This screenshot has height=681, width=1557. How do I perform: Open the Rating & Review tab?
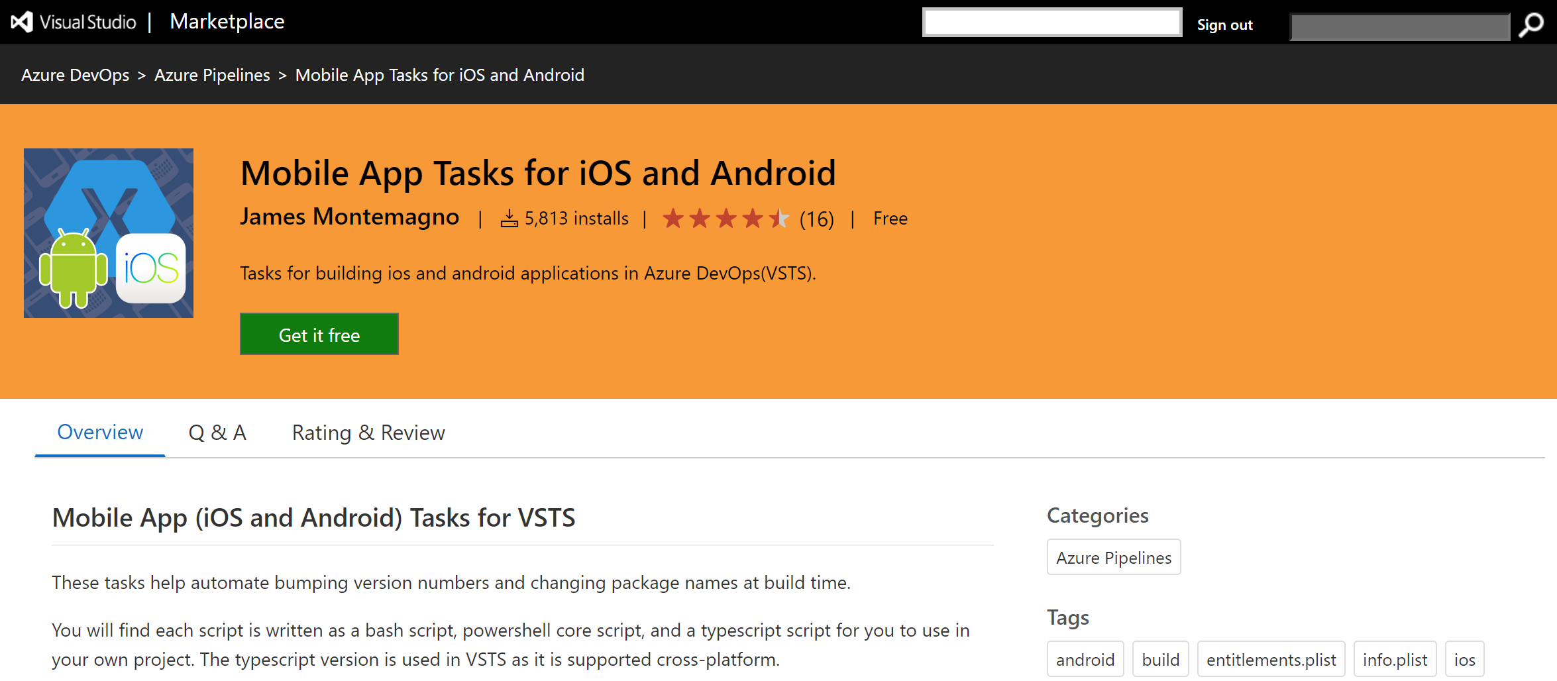click(368, 433)
